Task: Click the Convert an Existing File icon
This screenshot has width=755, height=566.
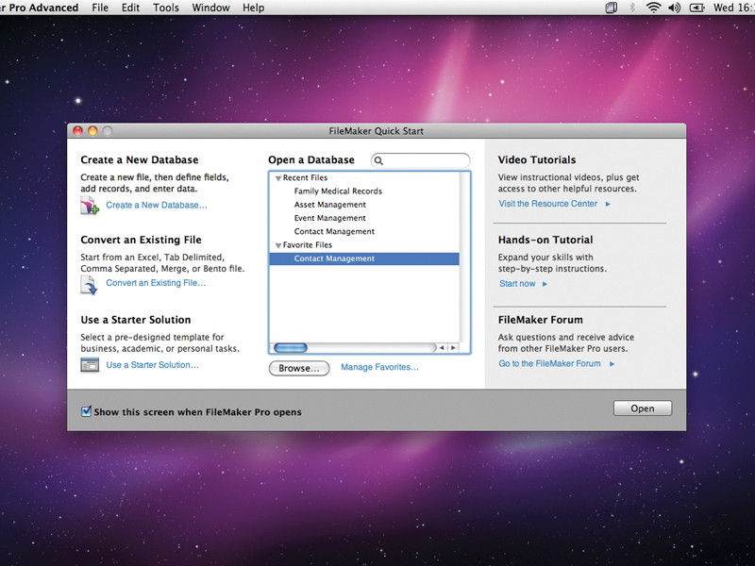Action: 89,285
